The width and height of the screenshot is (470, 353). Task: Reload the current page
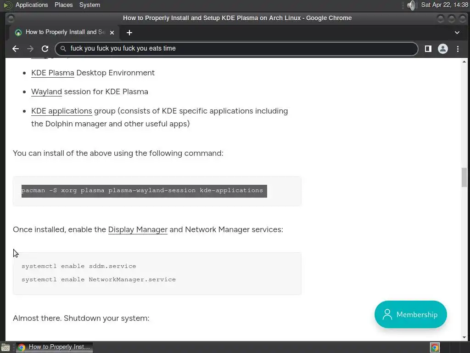pyautogui.click(x=45, y=49)
